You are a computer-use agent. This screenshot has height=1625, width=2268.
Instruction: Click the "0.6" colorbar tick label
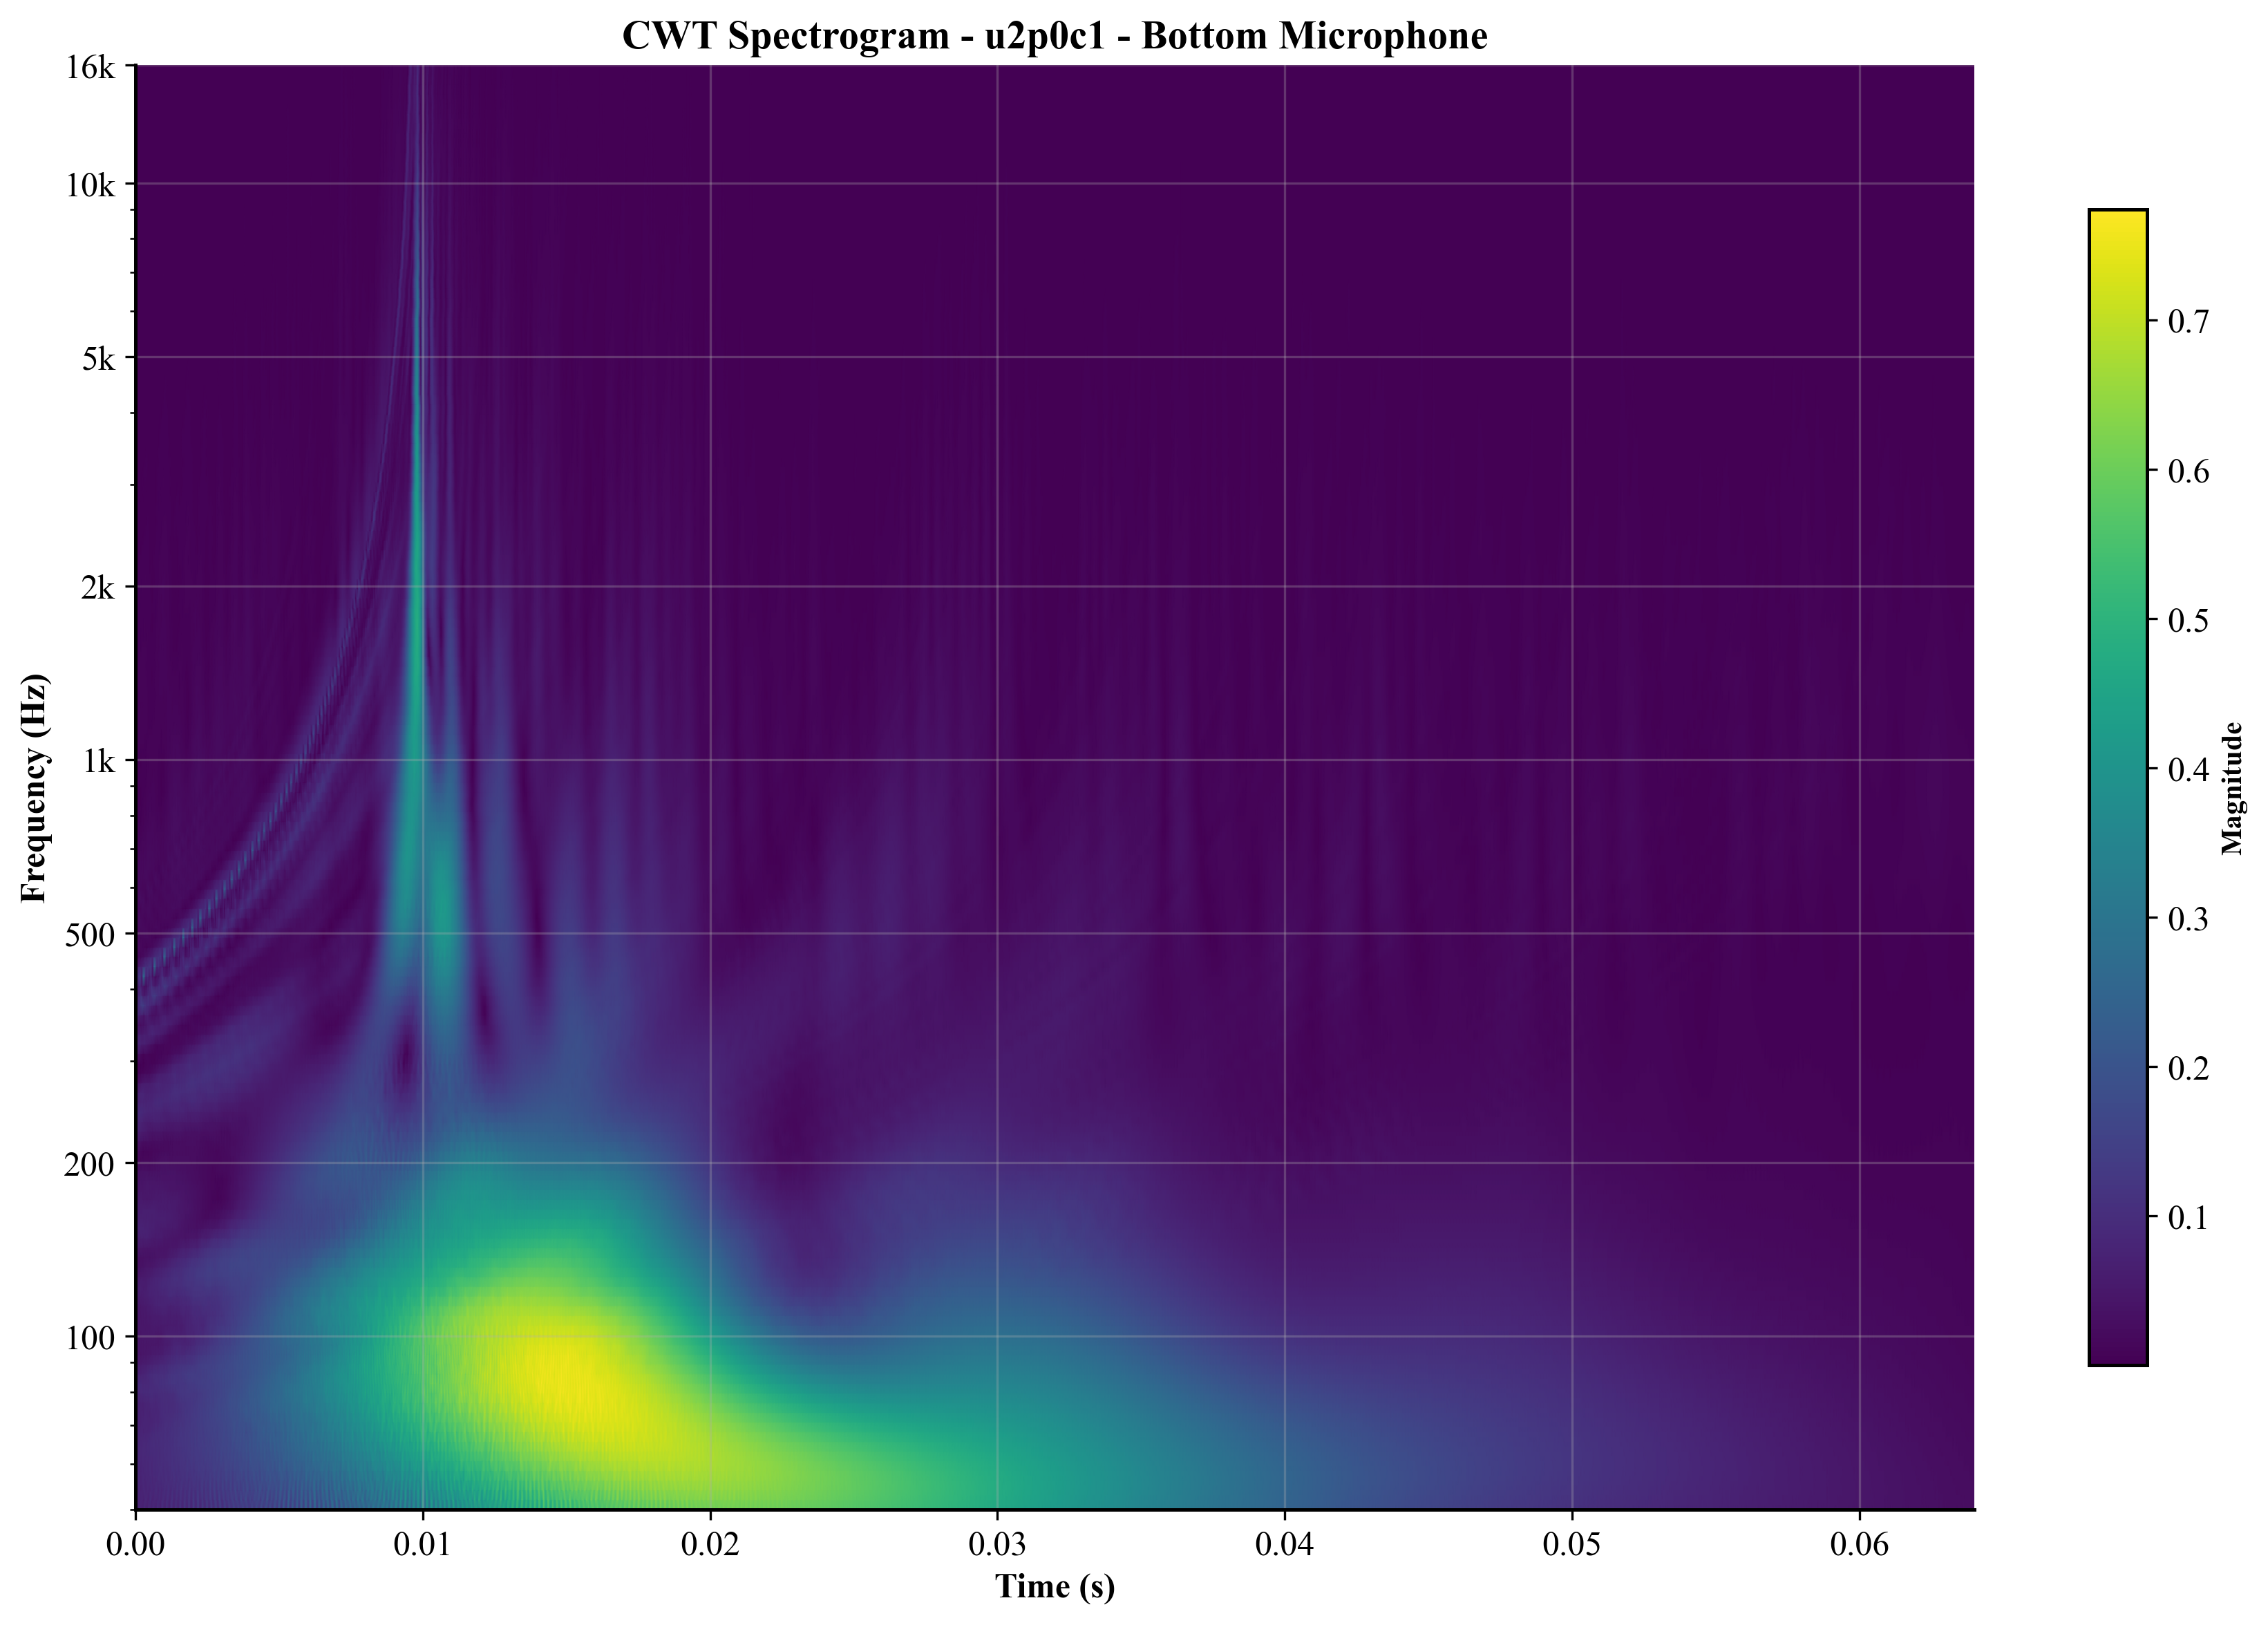coord(2188,470)
